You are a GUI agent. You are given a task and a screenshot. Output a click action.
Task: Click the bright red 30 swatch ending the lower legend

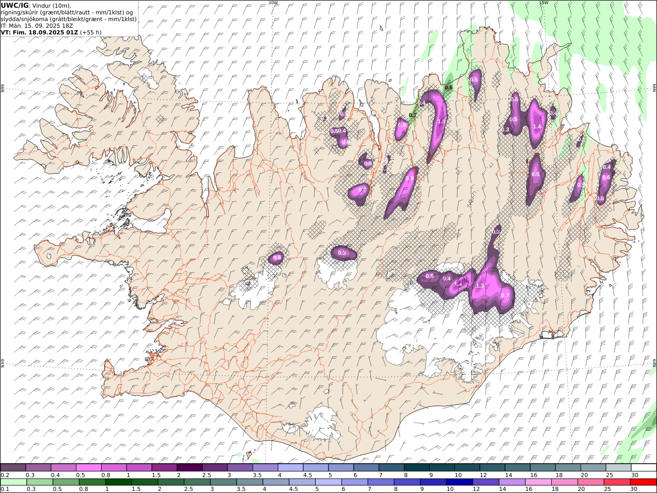643,482
